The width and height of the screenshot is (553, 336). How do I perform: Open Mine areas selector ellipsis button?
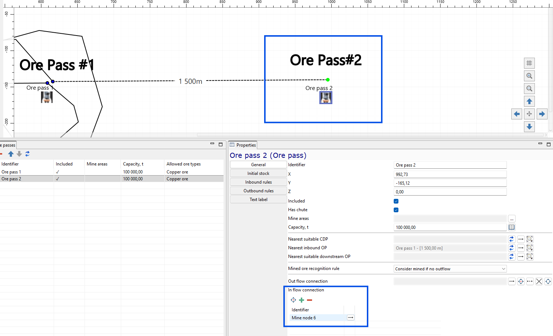[x=512, y=219]
